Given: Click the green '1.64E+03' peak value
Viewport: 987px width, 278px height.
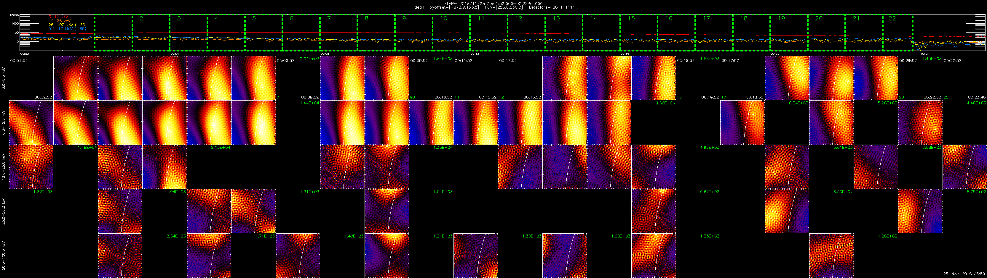Looking at the screenshot, I should 443,59.
